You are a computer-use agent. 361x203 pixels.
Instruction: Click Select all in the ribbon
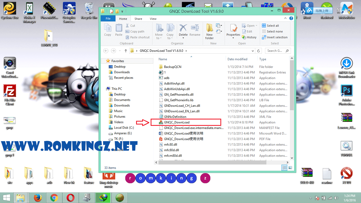pyautogui.click(x=270, y=26)
